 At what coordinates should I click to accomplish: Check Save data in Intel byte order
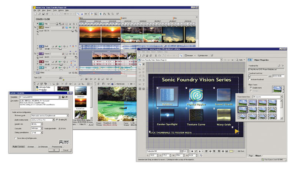16,138
